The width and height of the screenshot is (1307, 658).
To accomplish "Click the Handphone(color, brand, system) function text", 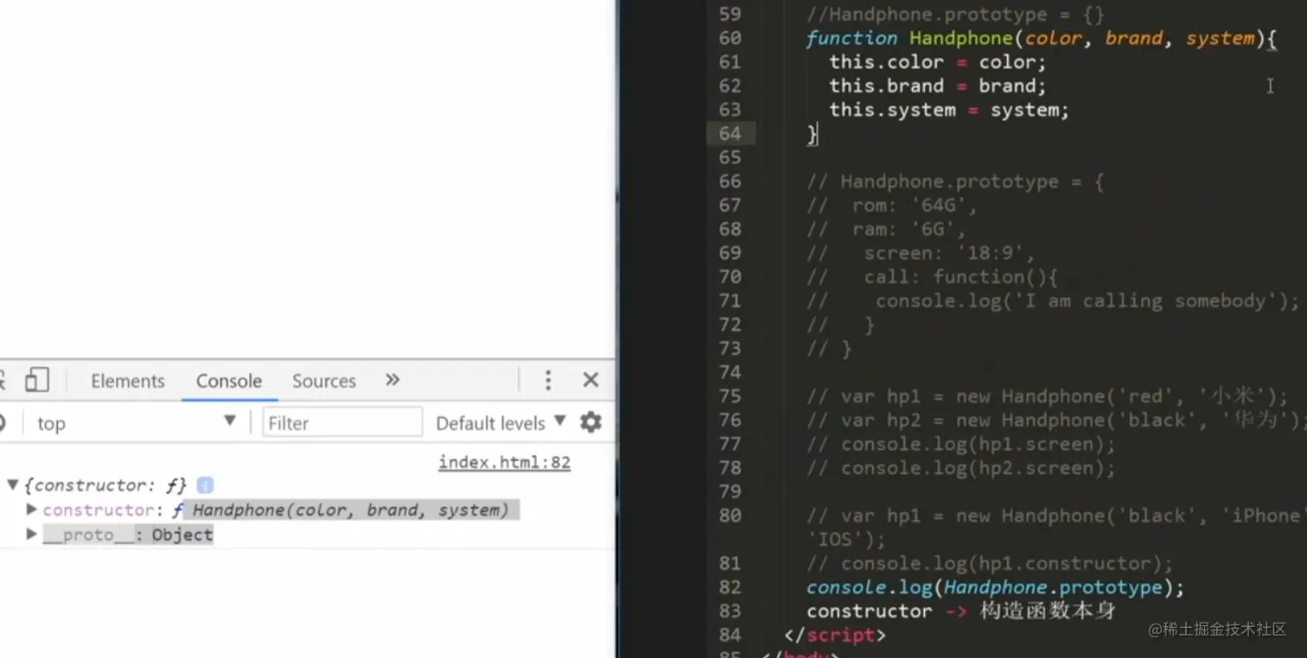I will pyautogui.click(x=350, y=509).
